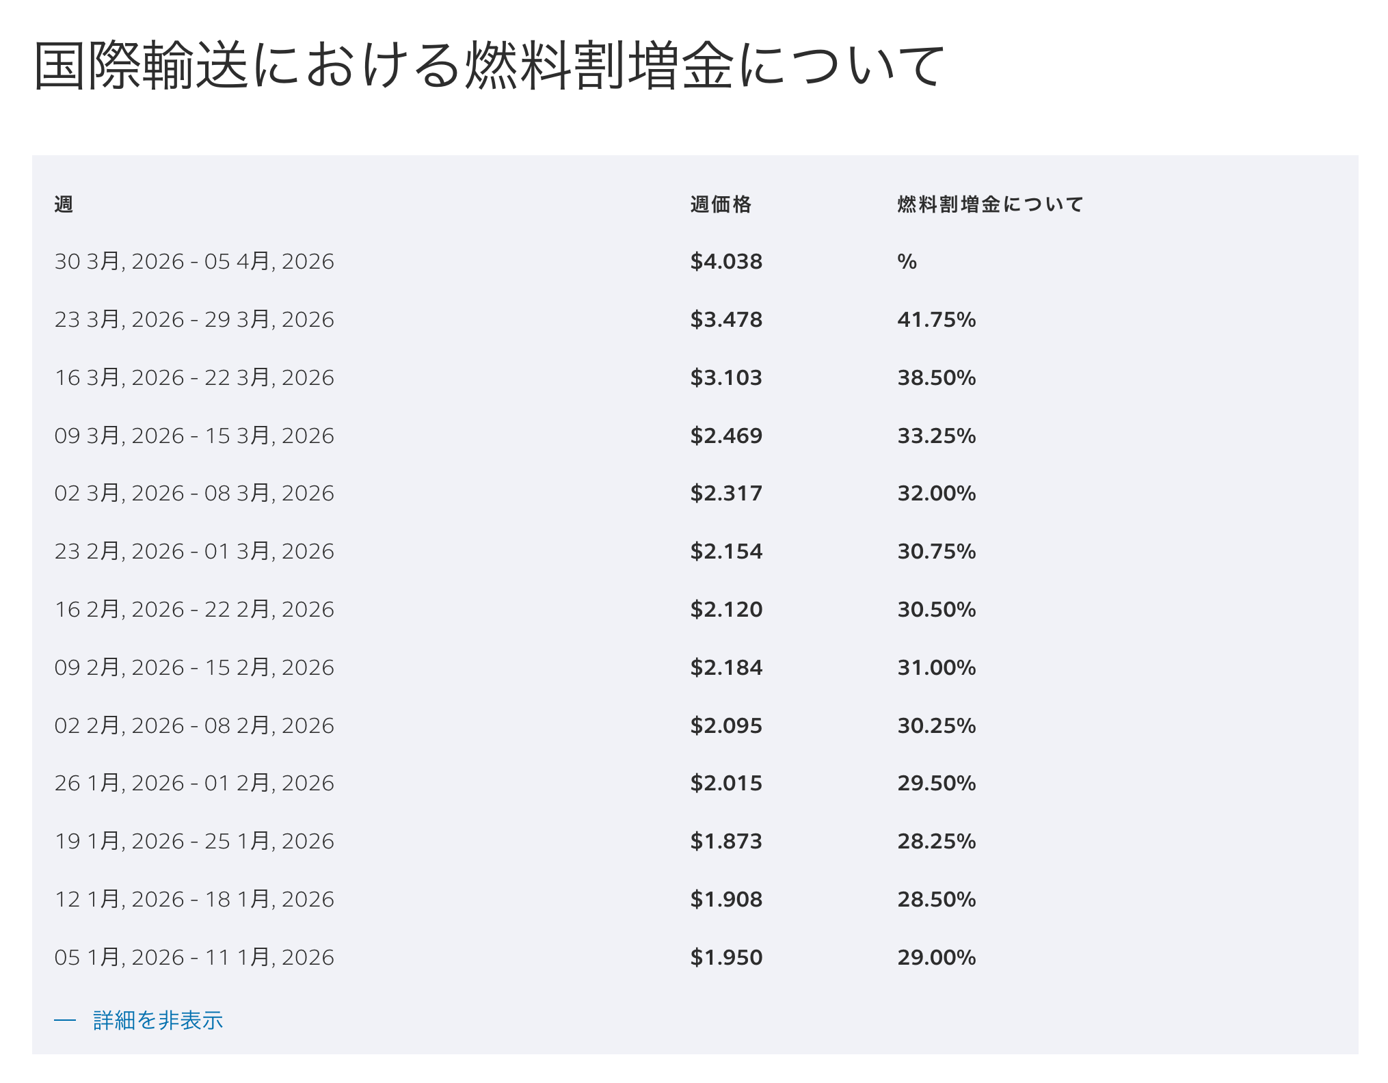
Task: Click the page title 国際輸送における燃料割増金について
Action: [x=489, y=66]
